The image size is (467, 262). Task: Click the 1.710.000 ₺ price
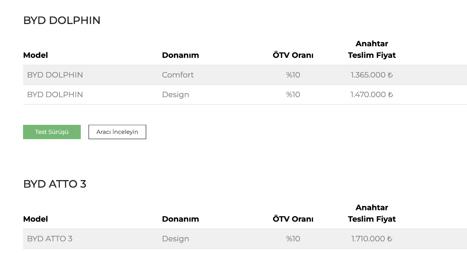(x=372, y=239)
